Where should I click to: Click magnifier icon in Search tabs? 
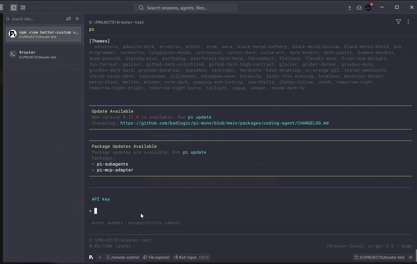click(8, 19)
